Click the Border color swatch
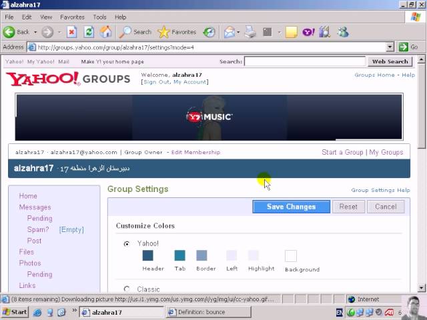Screen dimensions: 427x320 pos(201,255)
